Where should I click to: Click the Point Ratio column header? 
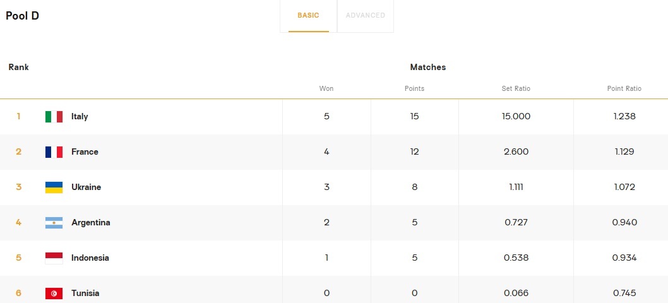pos(624,89)
